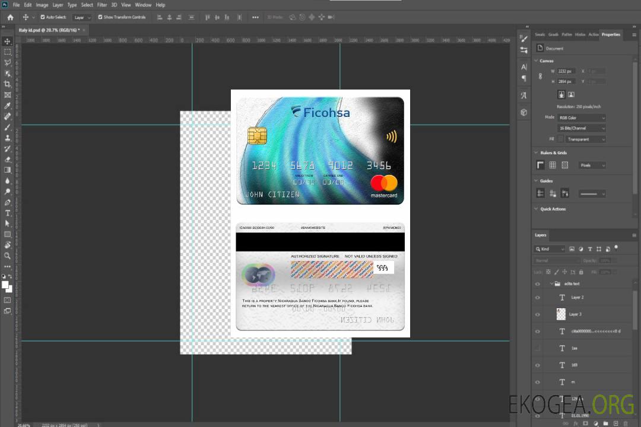Select the Pen tool

(x=7, y=202)
